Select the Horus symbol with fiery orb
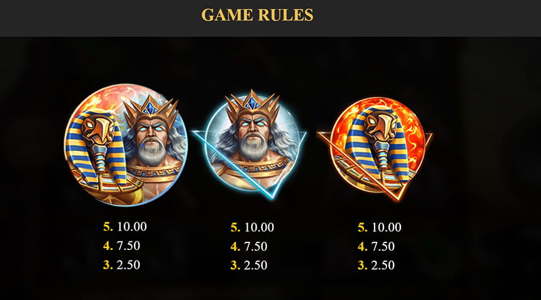 375,149
